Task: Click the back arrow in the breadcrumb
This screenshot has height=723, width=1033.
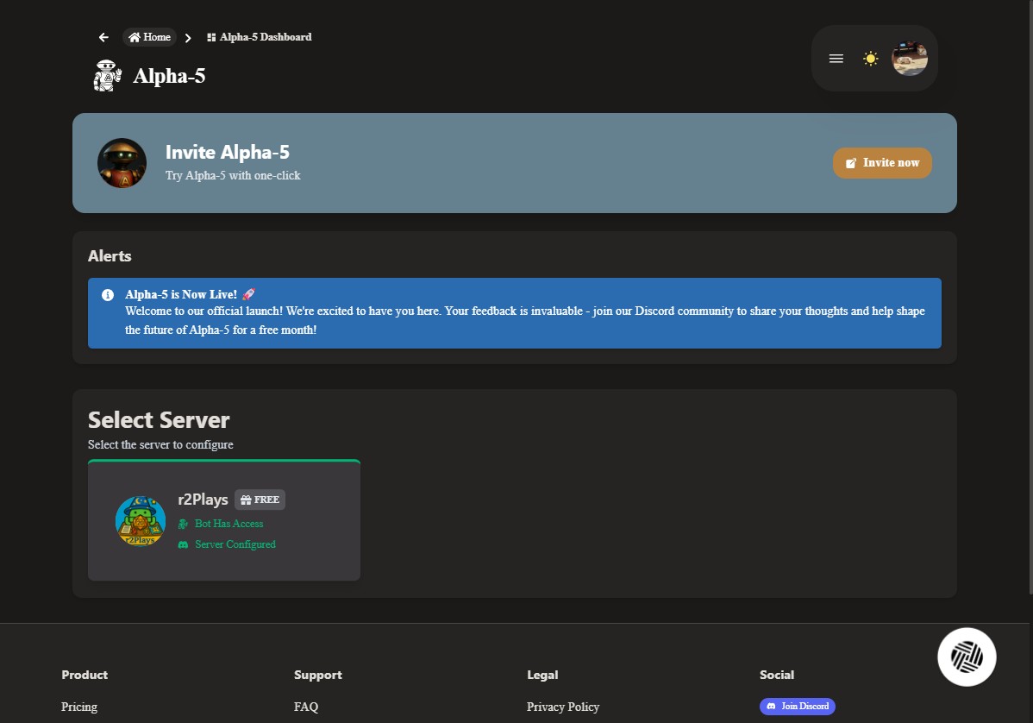Action: point(103,37)
